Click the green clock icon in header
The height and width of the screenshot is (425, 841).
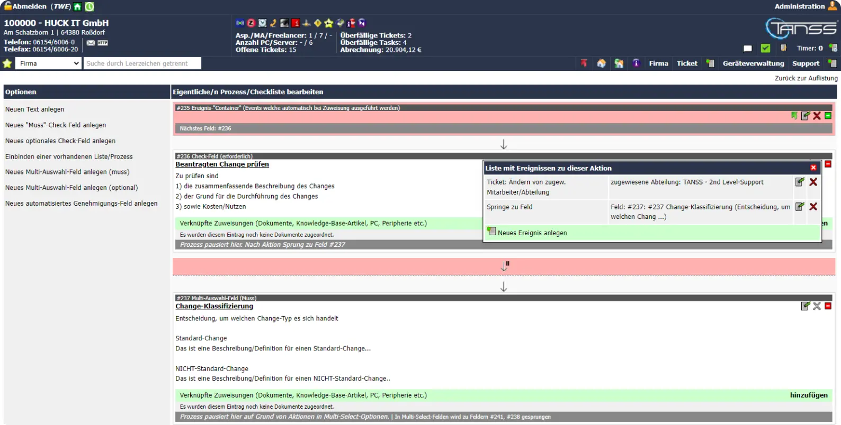coord(90,7)
